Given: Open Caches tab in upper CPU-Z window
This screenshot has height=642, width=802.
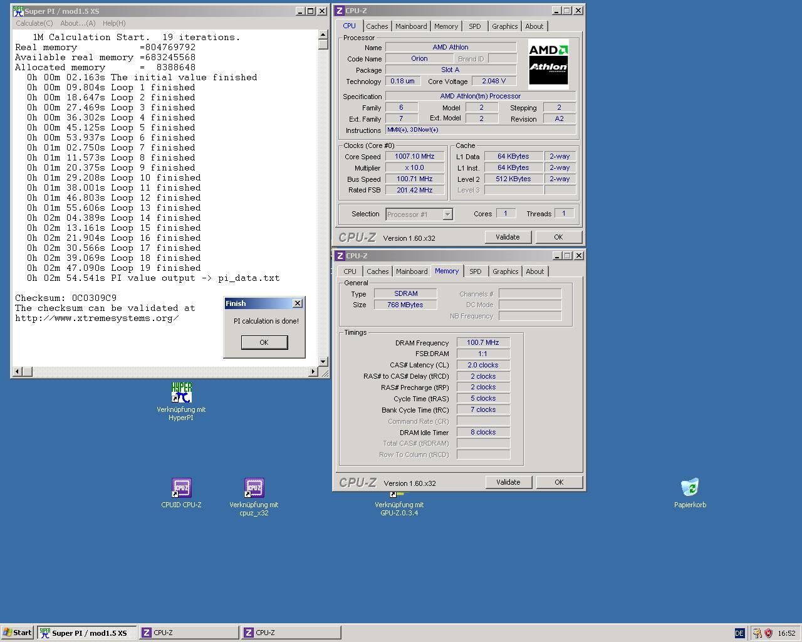Looking at the screenshot, I should (x=377, y=26).
